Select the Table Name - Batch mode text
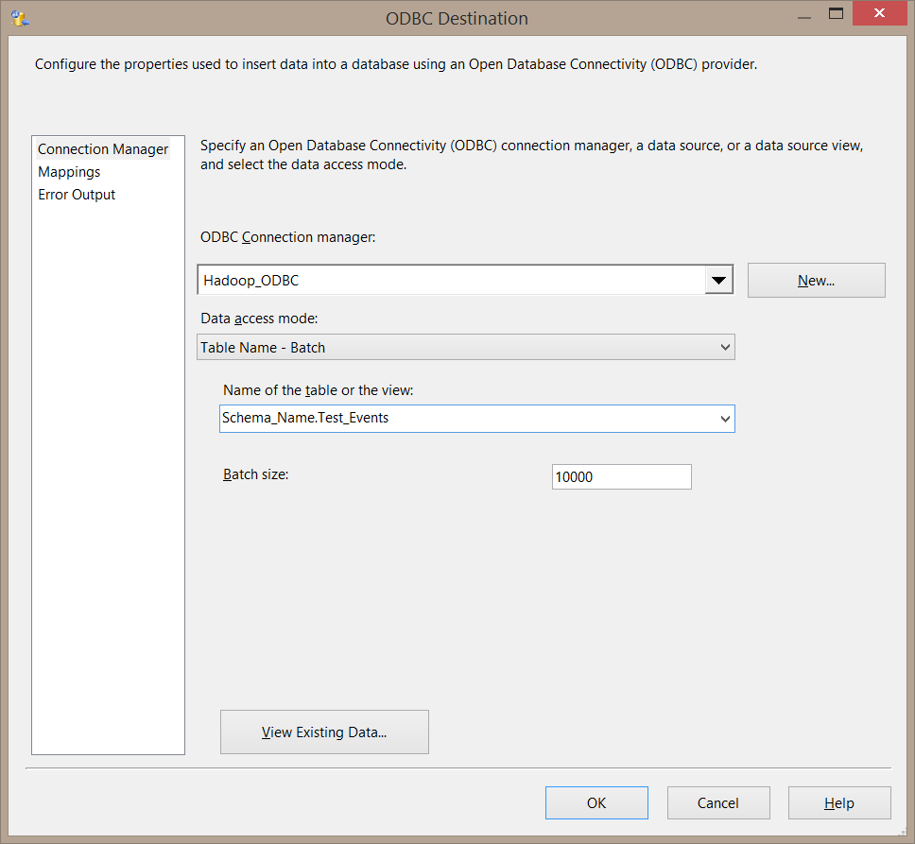The height and width of the screenshot is (844, 915). point(265,347)
